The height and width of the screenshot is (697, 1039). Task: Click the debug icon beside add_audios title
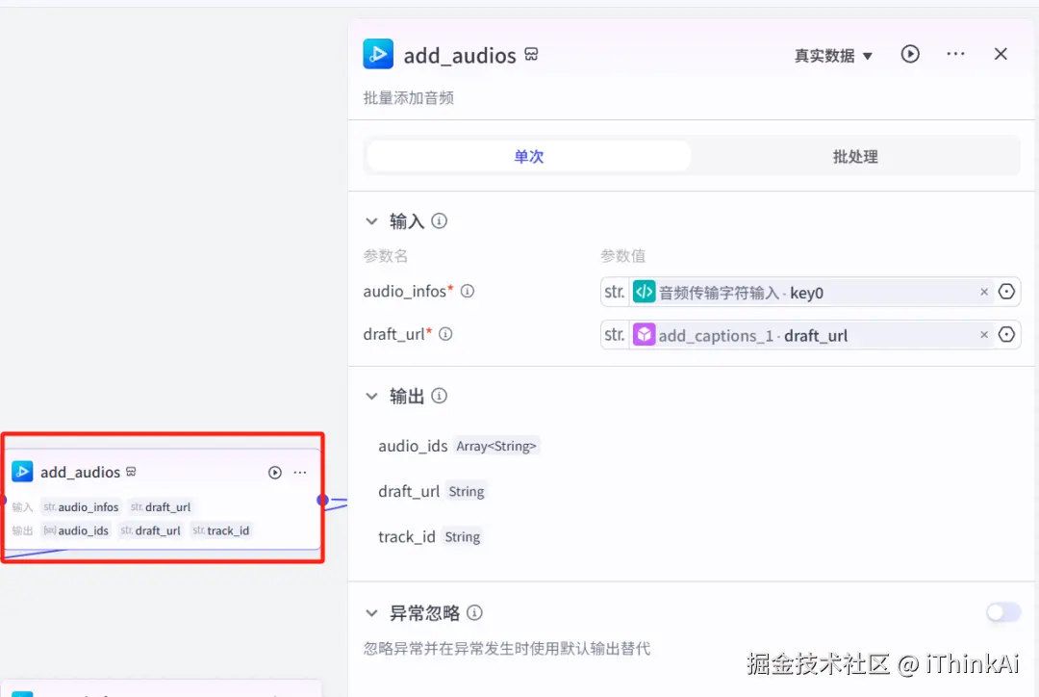click(531, 55)
